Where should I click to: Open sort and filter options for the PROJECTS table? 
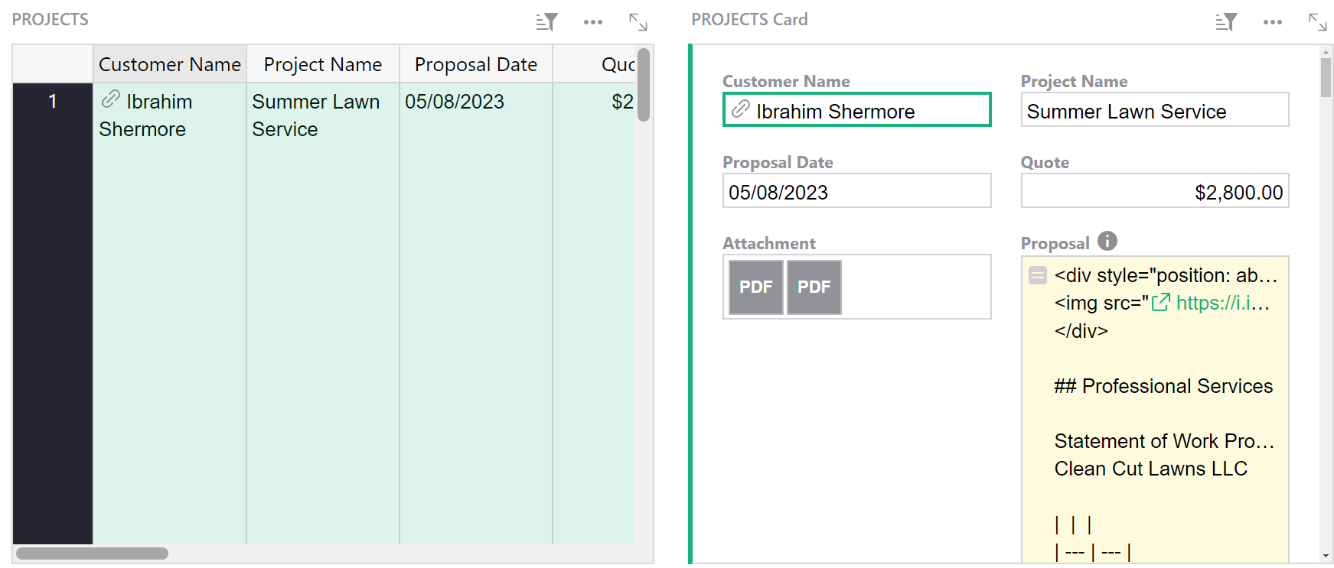click(546, 22)
